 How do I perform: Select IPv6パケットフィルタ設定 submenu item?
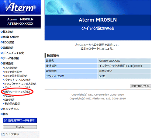(x=20, y=84)
